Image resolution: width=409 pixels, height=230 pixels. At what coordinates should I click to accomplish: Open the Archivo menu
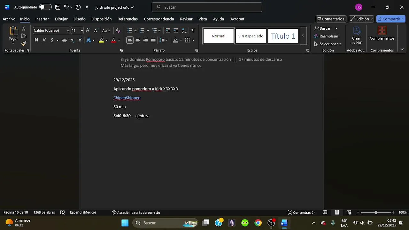(x=9, y=19)
